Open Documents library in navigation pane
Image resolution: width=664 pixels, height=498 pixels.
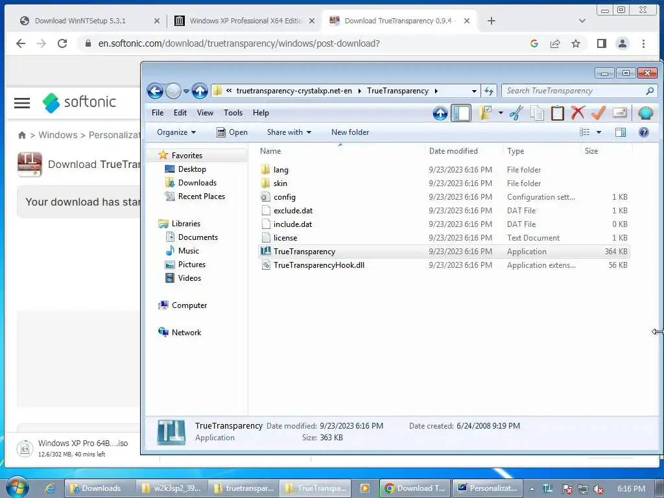coord(198,237)
